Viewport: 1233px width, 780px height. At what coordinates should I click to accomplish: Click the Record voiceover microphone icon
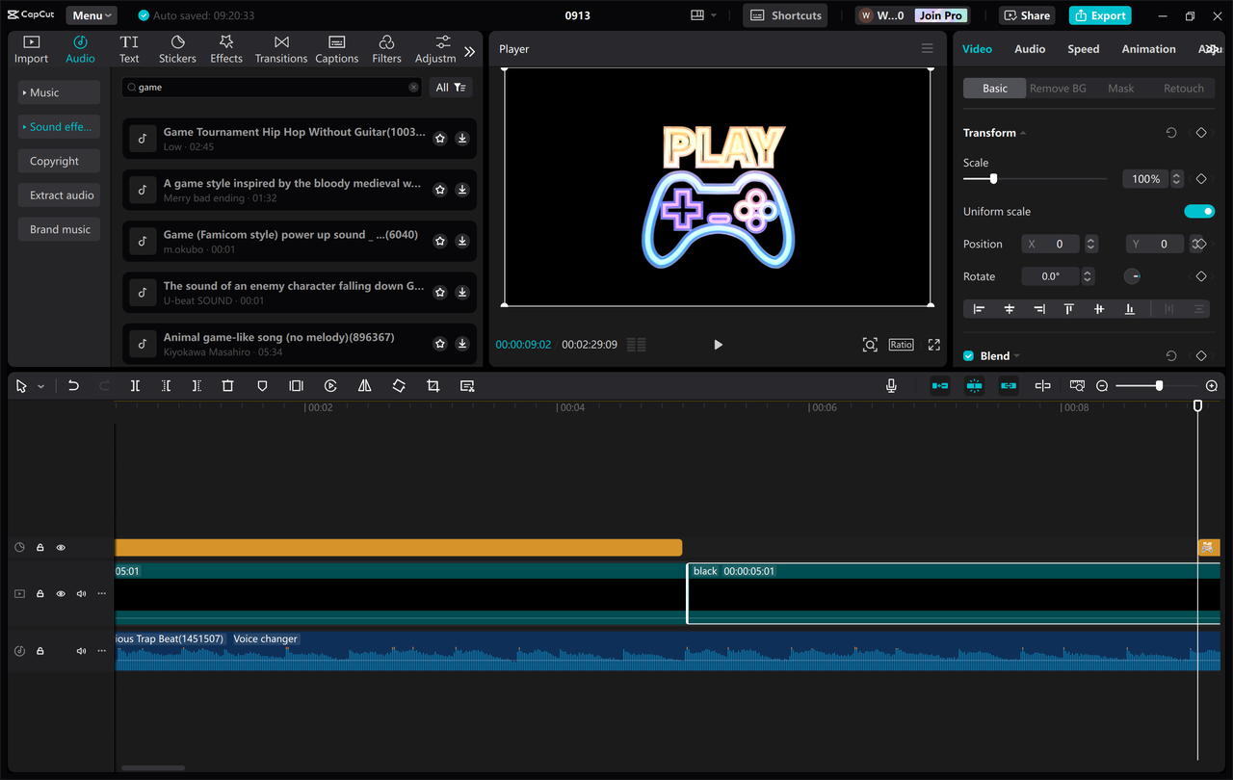coord(891,385)
